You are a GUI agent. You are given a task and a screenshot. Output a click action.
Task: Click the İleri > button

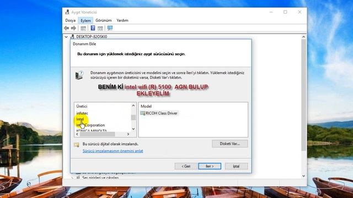(210, 166)
